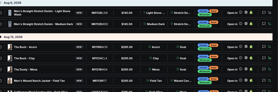Viewport: 278px width, 92px height.
Task: Click green text-list icon on Buck Clay row
Action: pyautogui.click(x=270, y=58)
